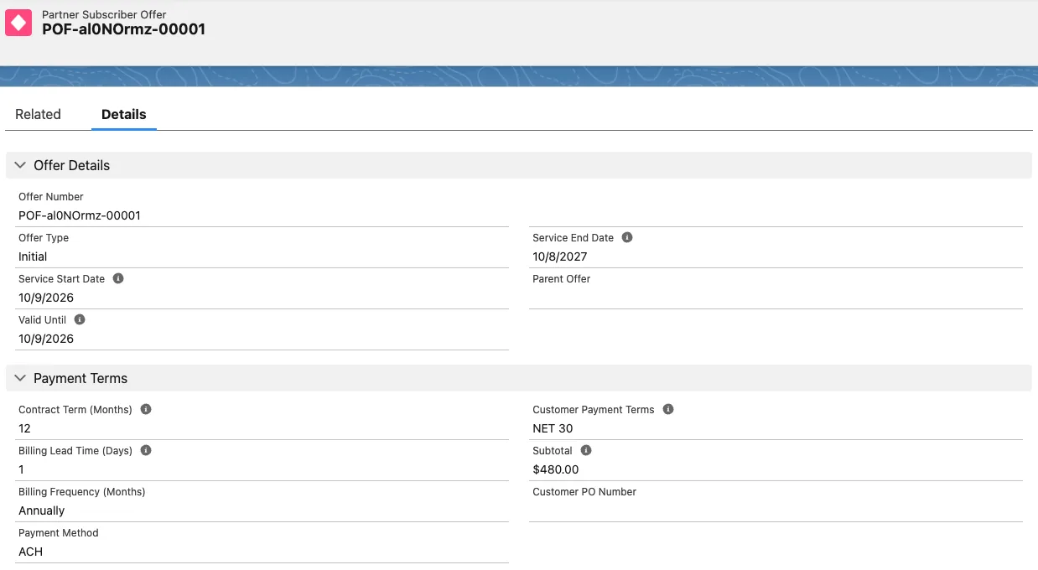Click the Billing Frequency value Annually
1038x570 pixels.
(x=42, y=510)
